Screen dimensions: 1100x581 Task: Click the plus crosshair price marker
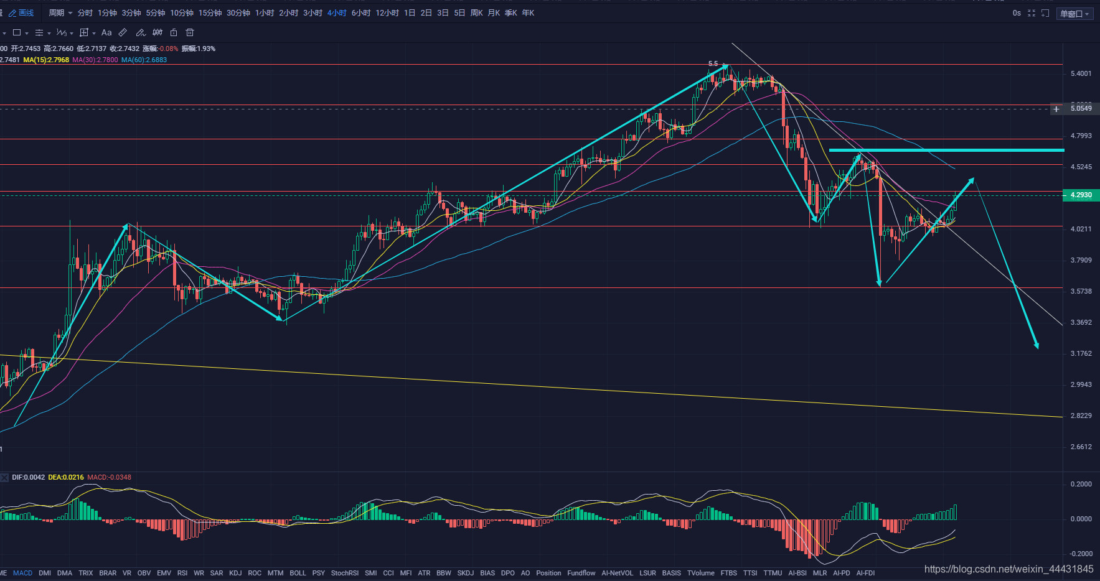click(x=1056, y=109)
